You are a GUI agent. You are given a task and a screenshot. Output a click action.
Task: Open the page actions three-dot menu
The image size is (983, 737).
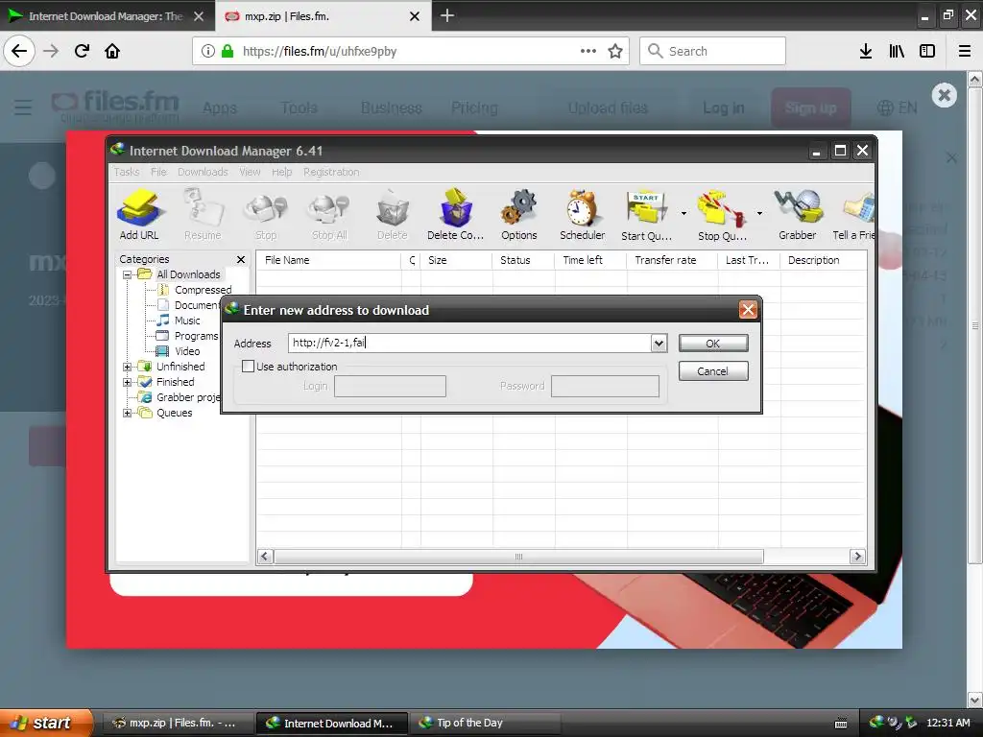[588, 52]
